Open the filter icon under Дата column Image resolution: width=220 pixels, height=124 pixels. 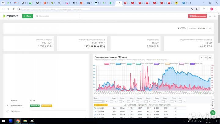pos(107,101)
